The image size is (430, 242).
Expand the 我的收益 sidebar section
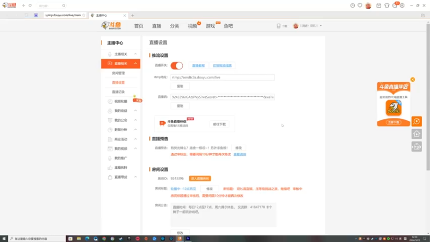click(x=135, y=111)
